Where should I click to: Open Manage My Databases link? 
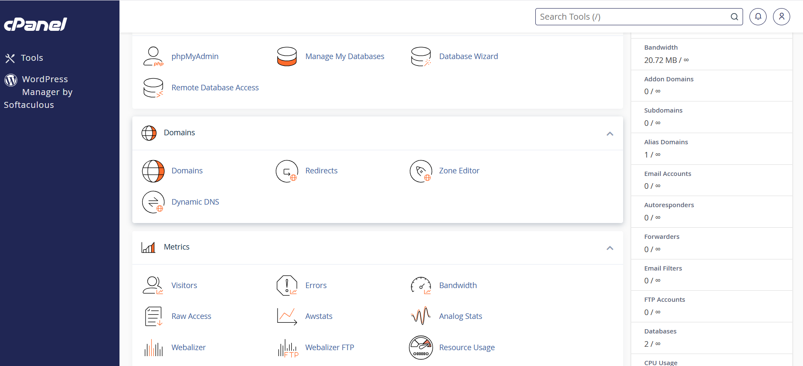pyautogui.click(x=345, y=57)
